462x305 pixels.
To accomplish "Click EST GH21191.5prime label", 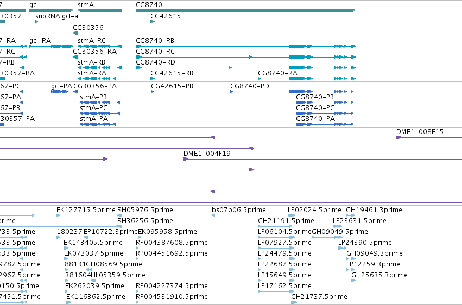I will click(x=286, y=221).
